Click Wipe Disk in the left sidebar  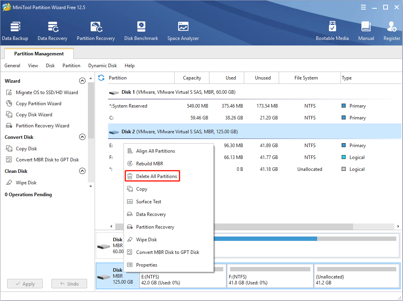[26, 183]
